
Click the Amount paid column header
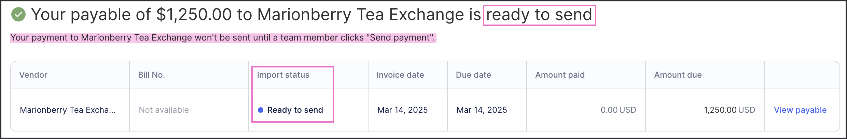560,75
